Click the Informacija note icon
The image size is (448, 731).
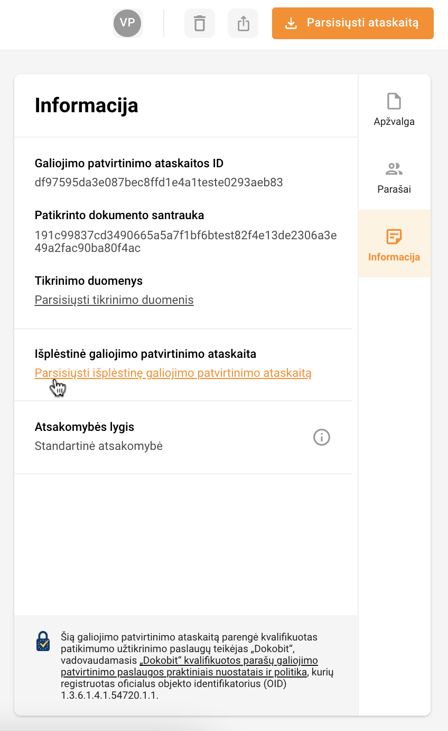click(394, 237)
